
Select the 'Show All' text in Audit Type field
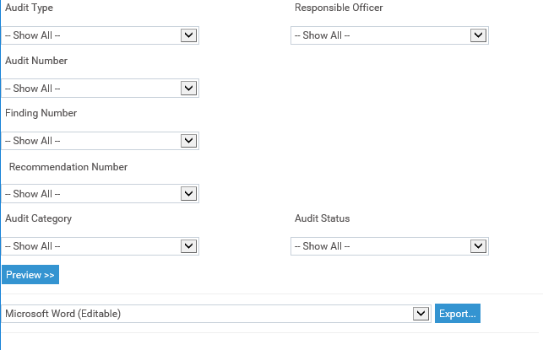(33, 35)
